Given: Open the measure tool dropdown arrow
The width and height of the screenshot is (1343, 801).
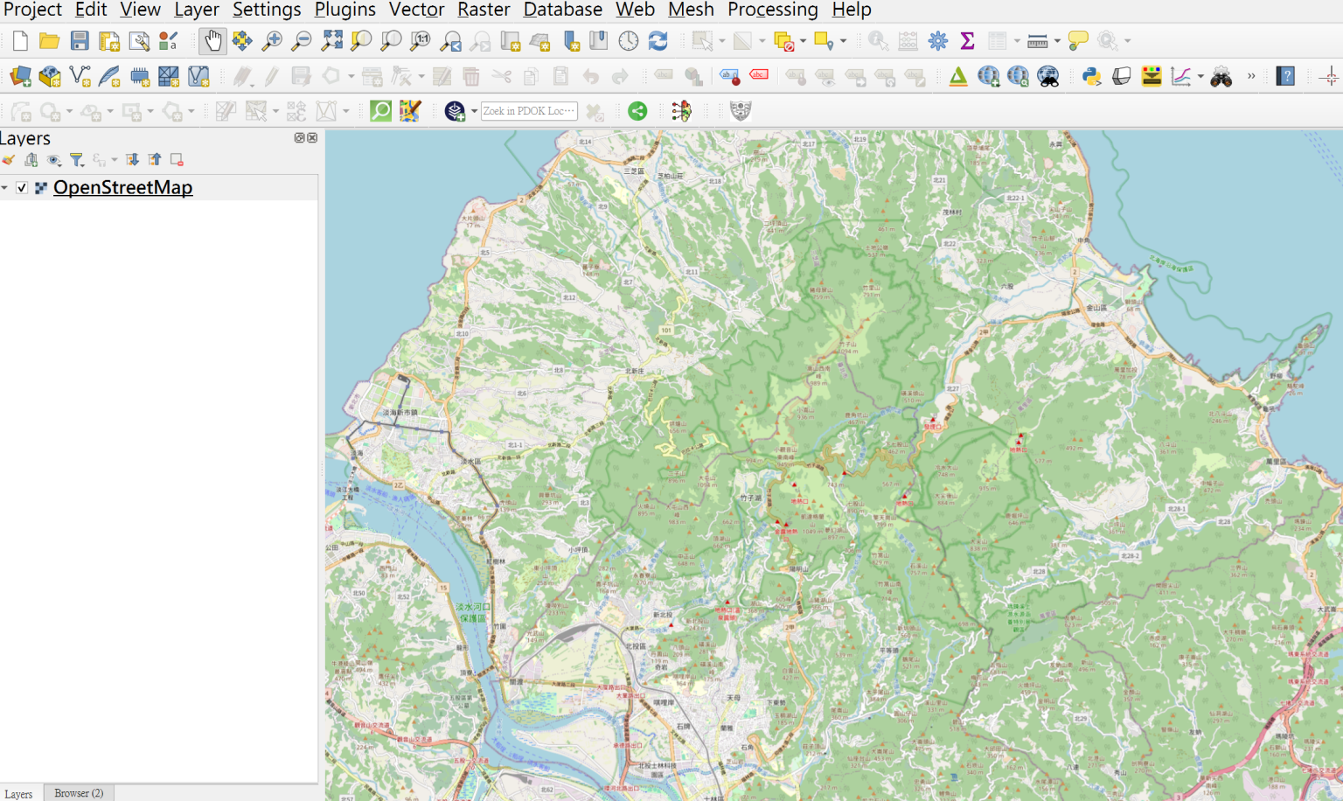Looking at the screenshot, I should 1057,41.
